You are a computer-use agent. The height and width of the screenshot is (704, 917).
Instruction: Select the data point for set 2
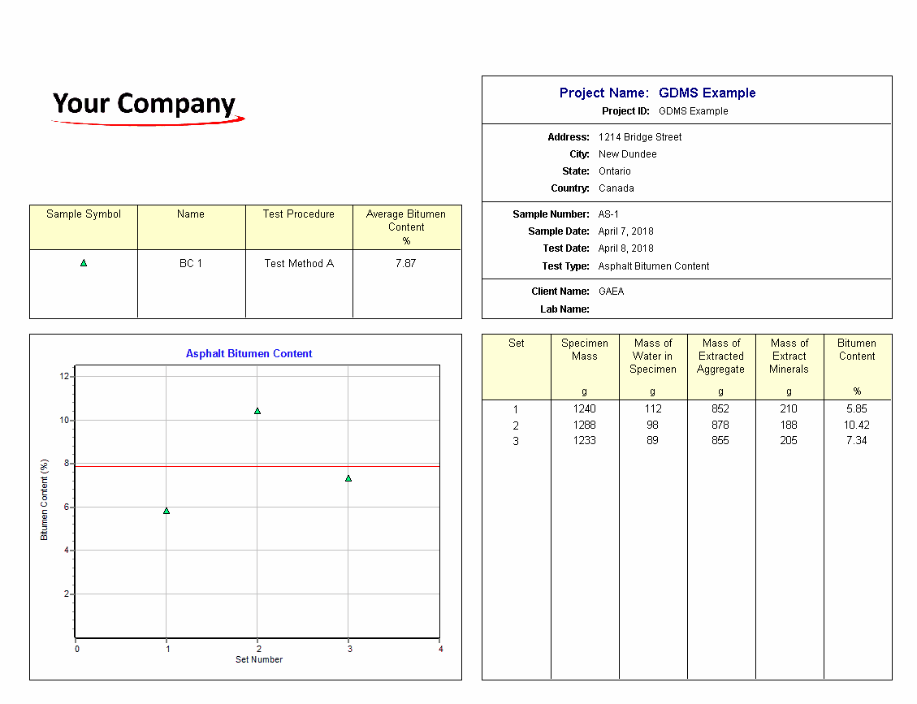(x=257, y=411)
